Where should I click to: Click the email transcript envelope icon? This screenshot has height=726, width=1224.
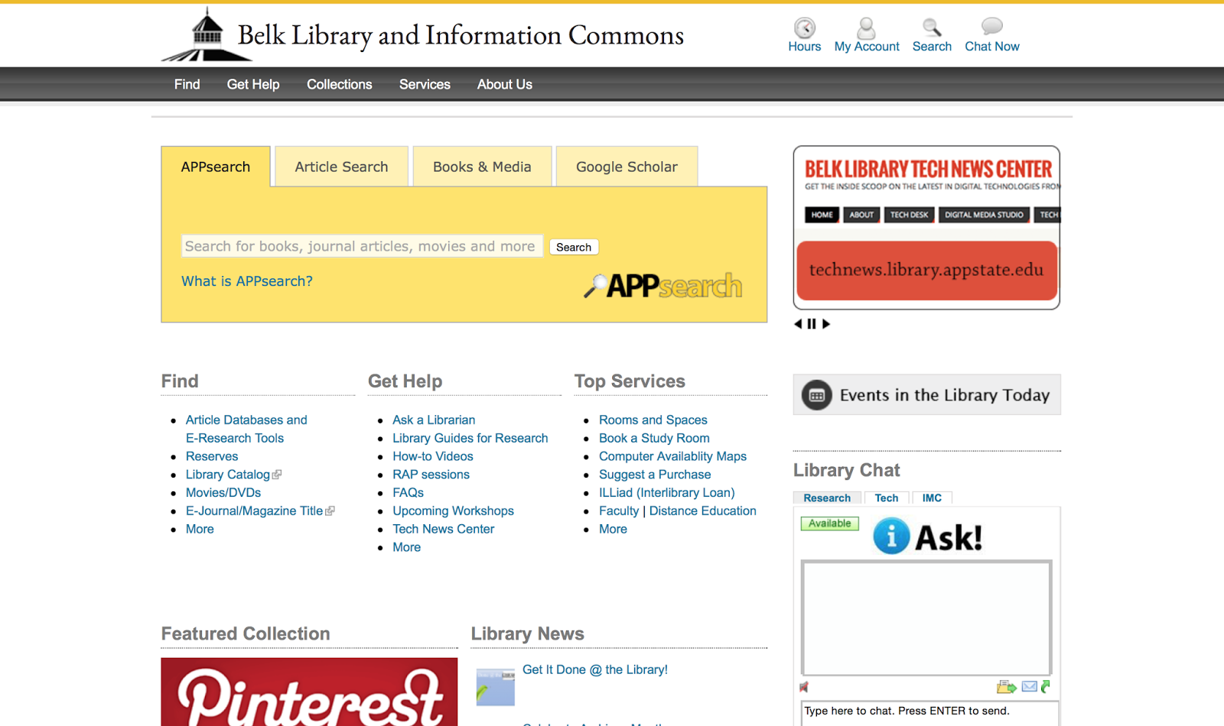(1029, 686)
